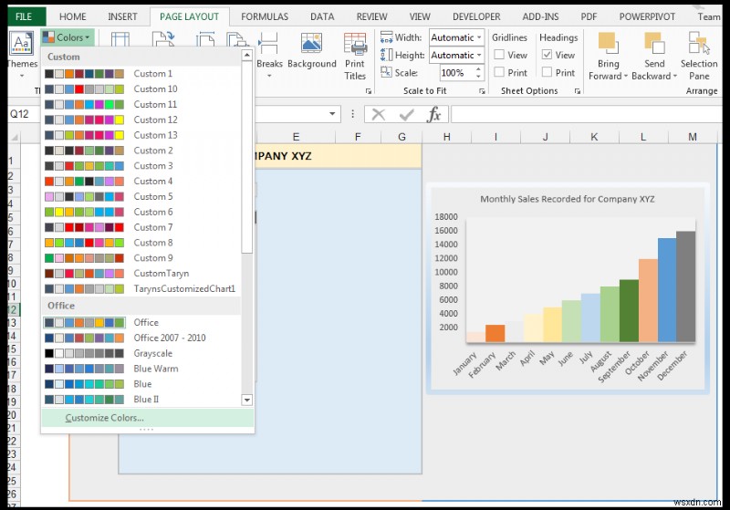Viewport: 730px width, 510px height.
Task: Open the Themes gallery icon
Action: 21,43
